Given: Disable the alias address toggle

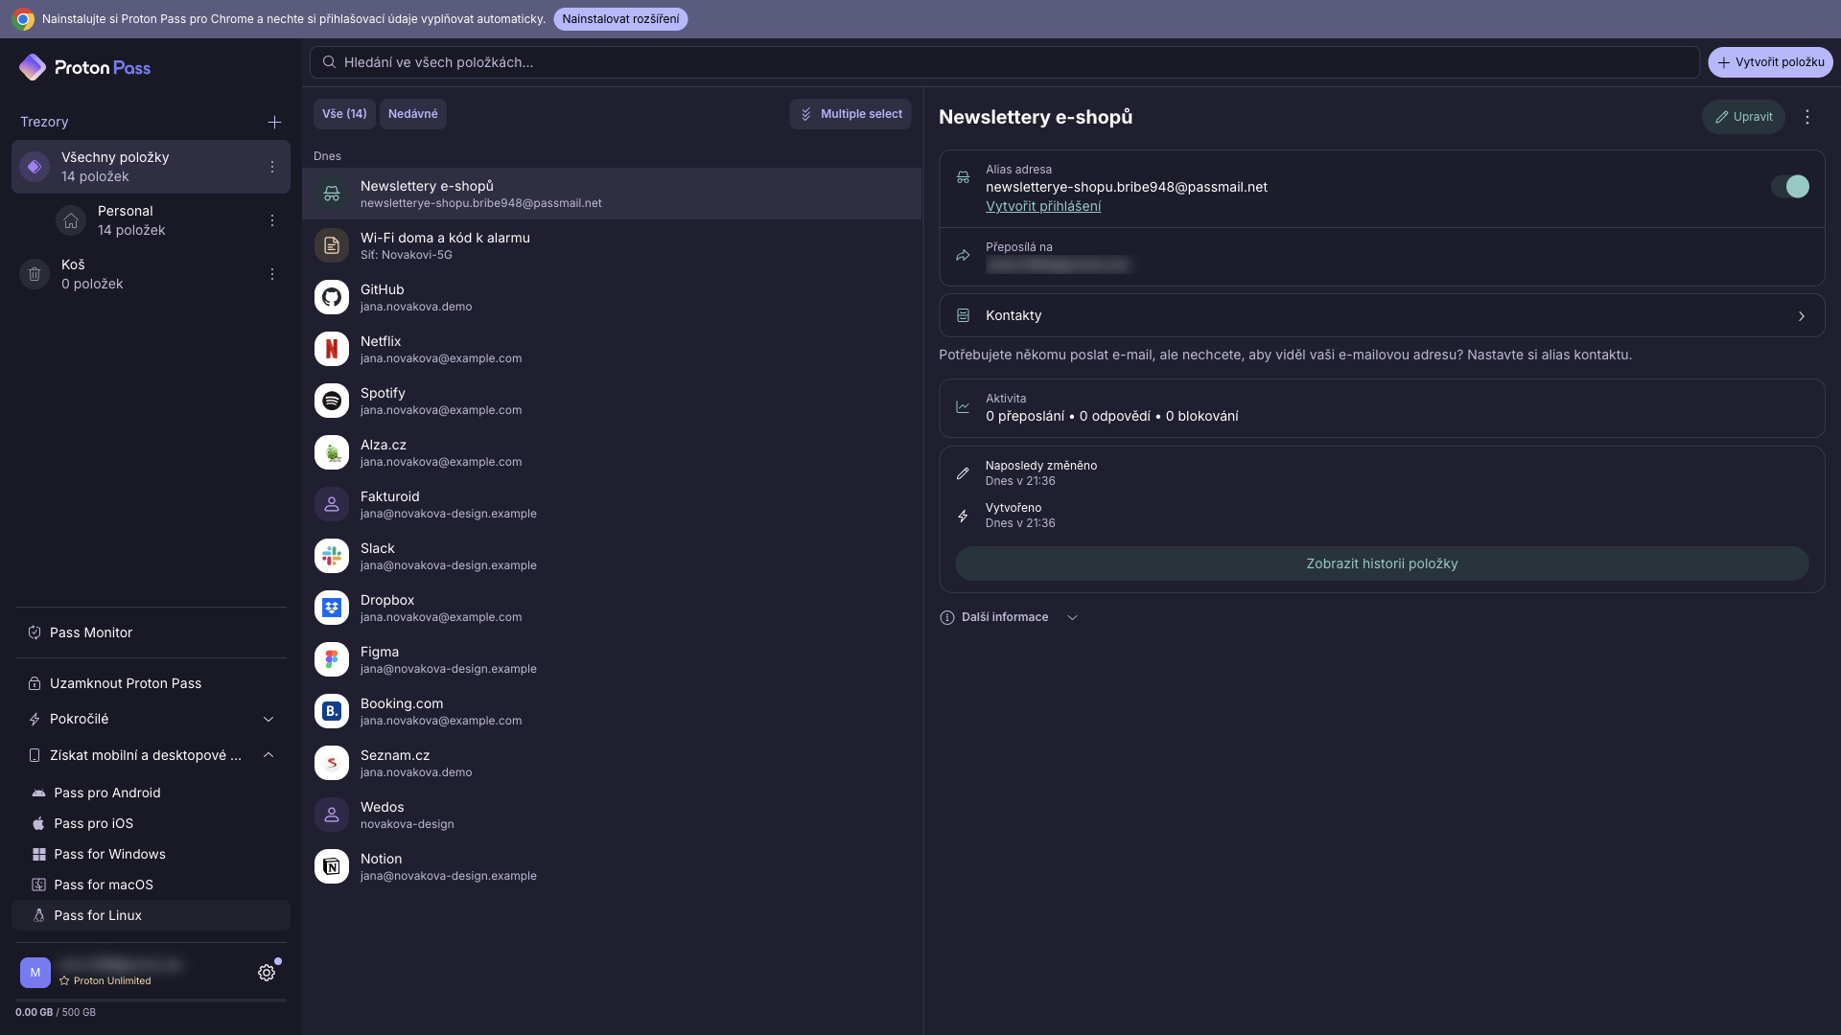Looking at the screenshot, I should click(1789, 187).
